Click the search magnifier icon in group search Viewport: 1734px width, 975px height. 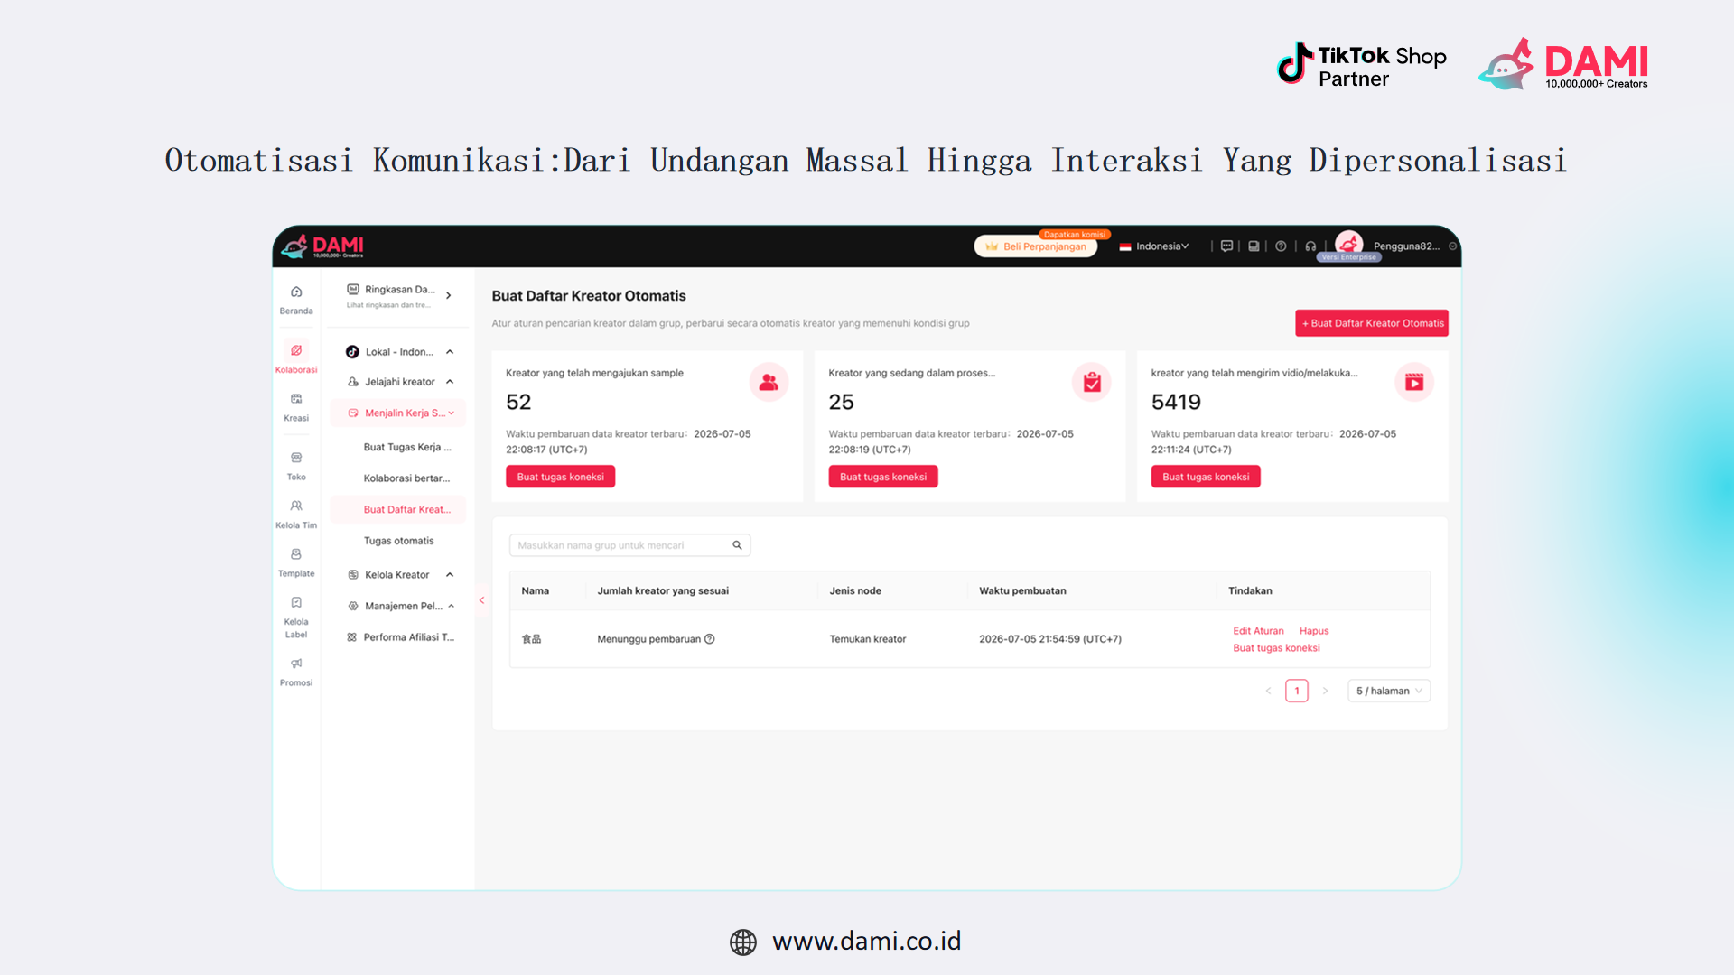737,545
